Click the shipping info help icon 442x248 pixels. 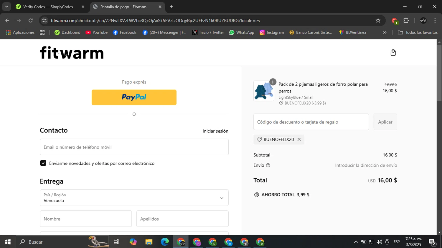tap(268, 165)
